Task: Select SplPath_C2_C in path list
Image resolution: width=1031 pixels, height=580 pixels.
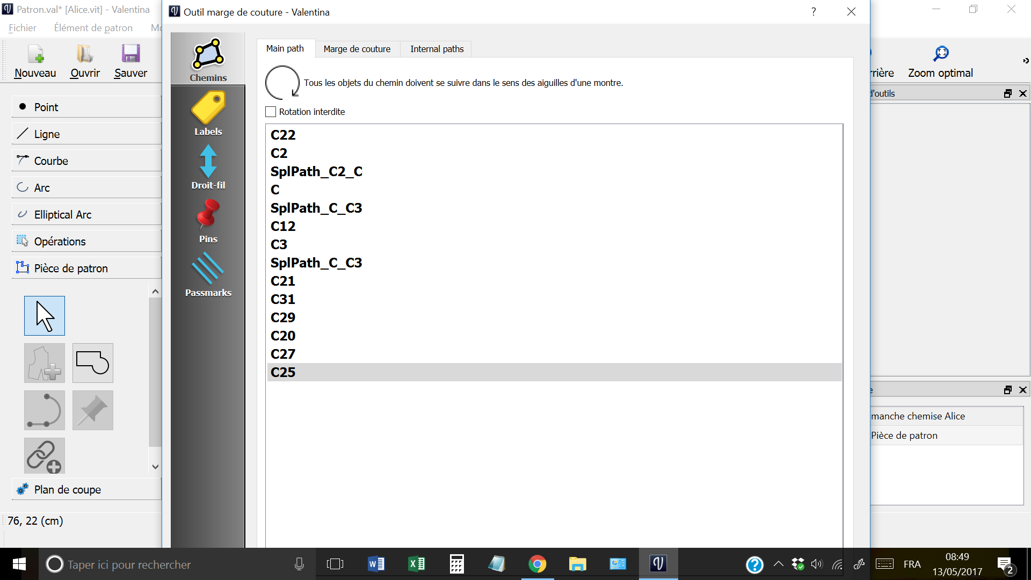Action: (x=316, y=171)
